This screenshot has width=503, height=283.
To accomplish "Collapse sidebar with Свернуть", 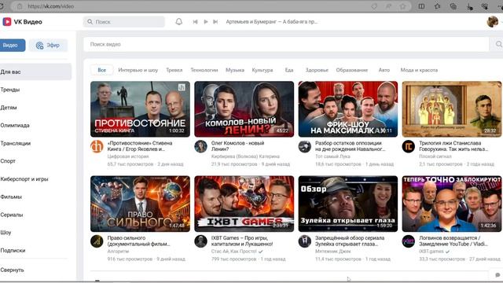I will pos(13,270).
